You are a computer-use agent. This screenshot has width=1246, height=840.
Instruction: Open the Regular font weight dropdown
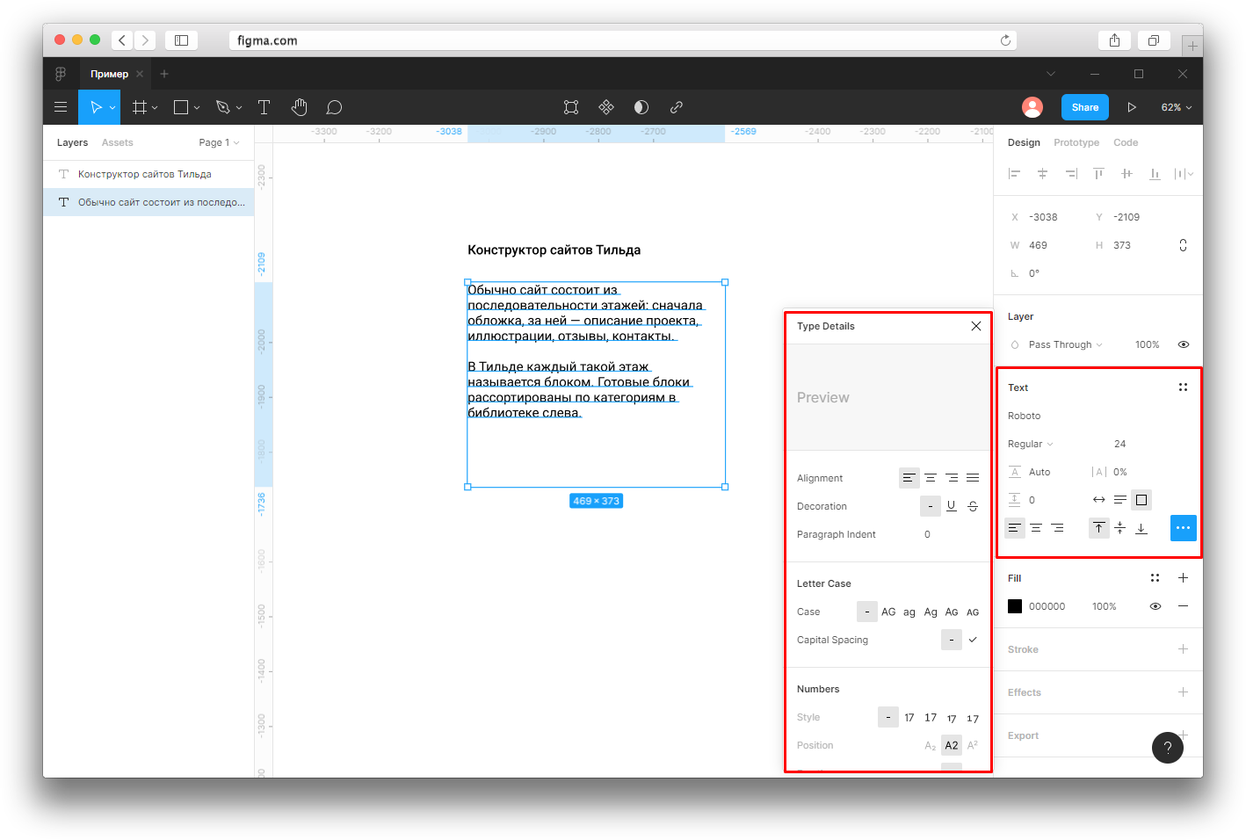click(1030, 444)
